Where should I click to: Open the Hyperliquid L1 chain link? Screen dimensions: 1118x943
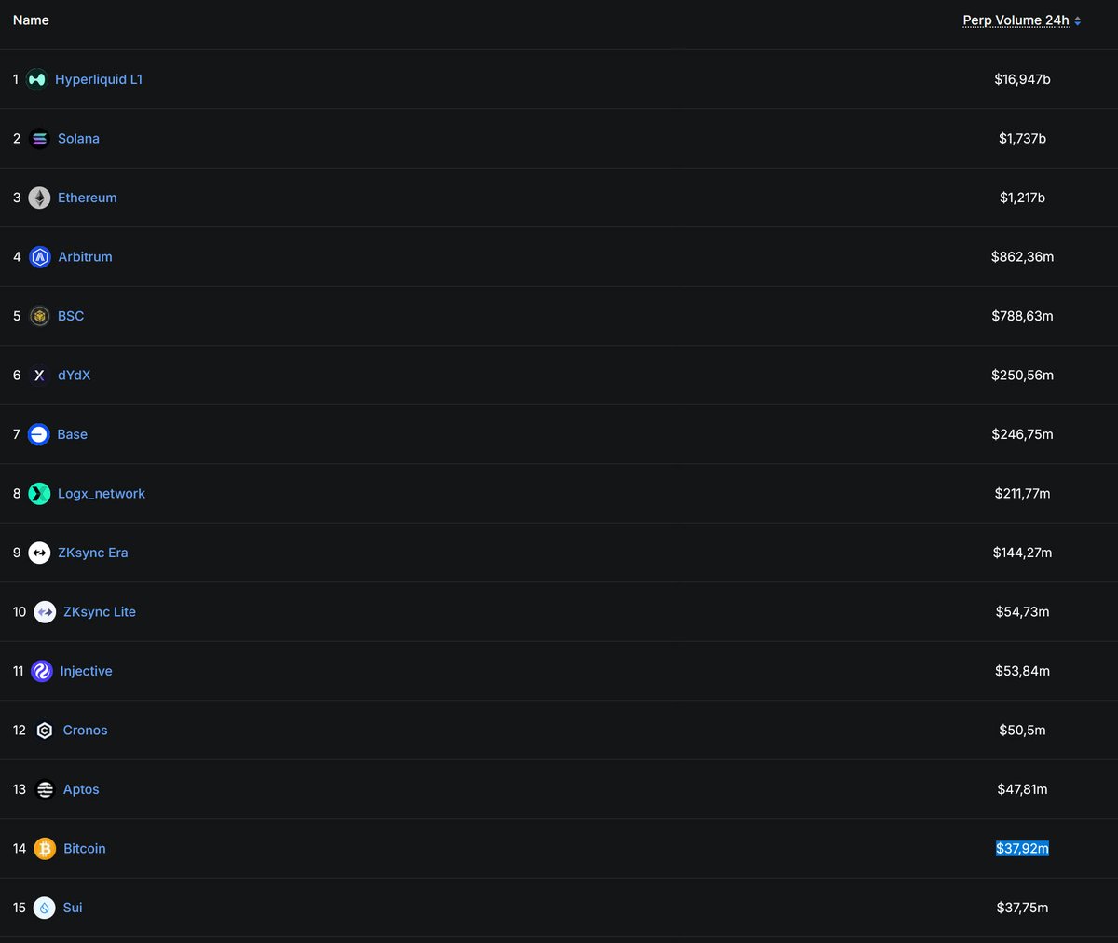pyautogui.click(x=99, y=79)
